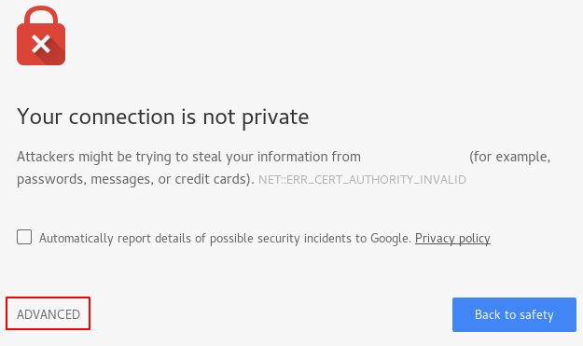The height and width of the screenshot is (346, 583).
Task: Click the Back to safety button
Action: click(514, 315)
